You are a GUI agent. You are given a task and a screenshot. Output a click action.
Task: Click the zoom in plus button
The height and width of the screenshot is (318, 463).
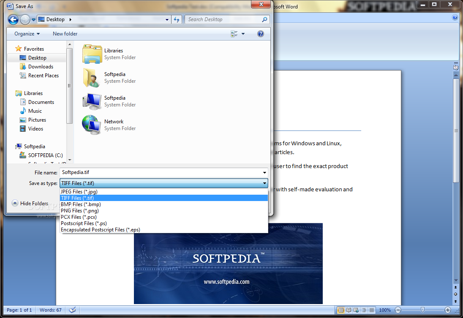point(448,310)
